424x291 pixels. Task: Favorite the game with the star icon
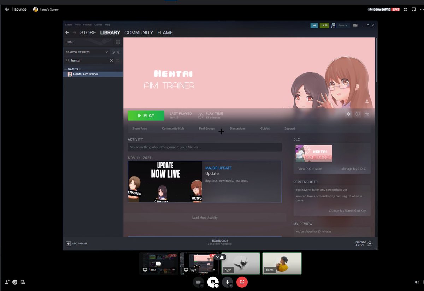[x=367, y=114]
